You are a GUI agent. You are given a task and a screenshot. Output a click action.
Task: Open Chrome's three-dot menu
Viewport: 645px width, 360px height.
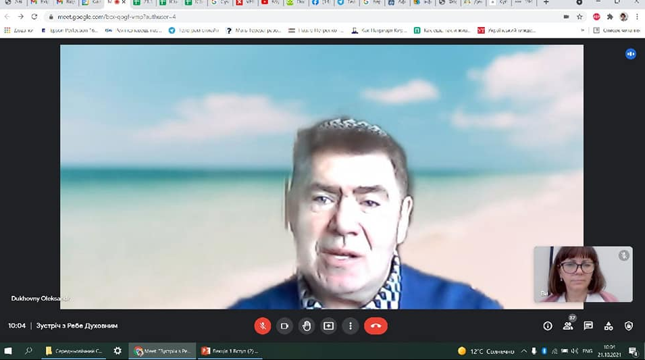tap(636, 17)
